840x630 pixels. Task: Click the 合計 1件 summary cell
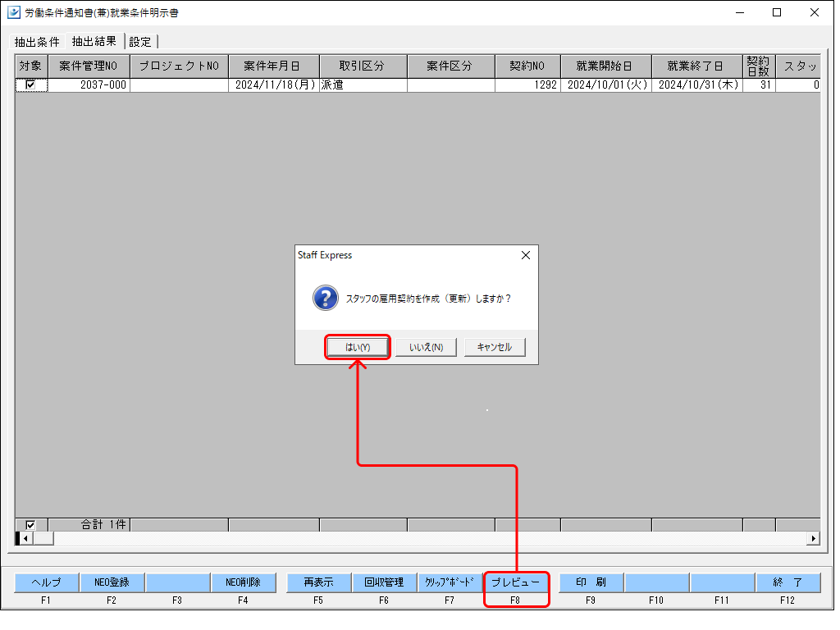pyautogui.click(x=89, y=525)
